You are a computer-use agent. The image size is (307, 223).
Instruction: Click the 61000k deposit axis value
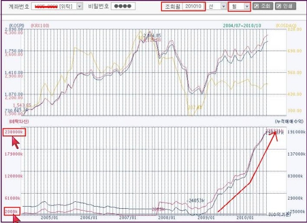[12, 198]
